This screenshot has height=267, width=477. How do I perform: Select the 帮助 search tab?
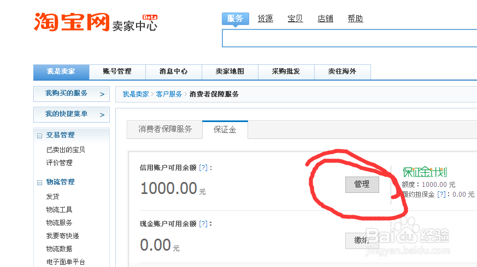click(355, 19)
